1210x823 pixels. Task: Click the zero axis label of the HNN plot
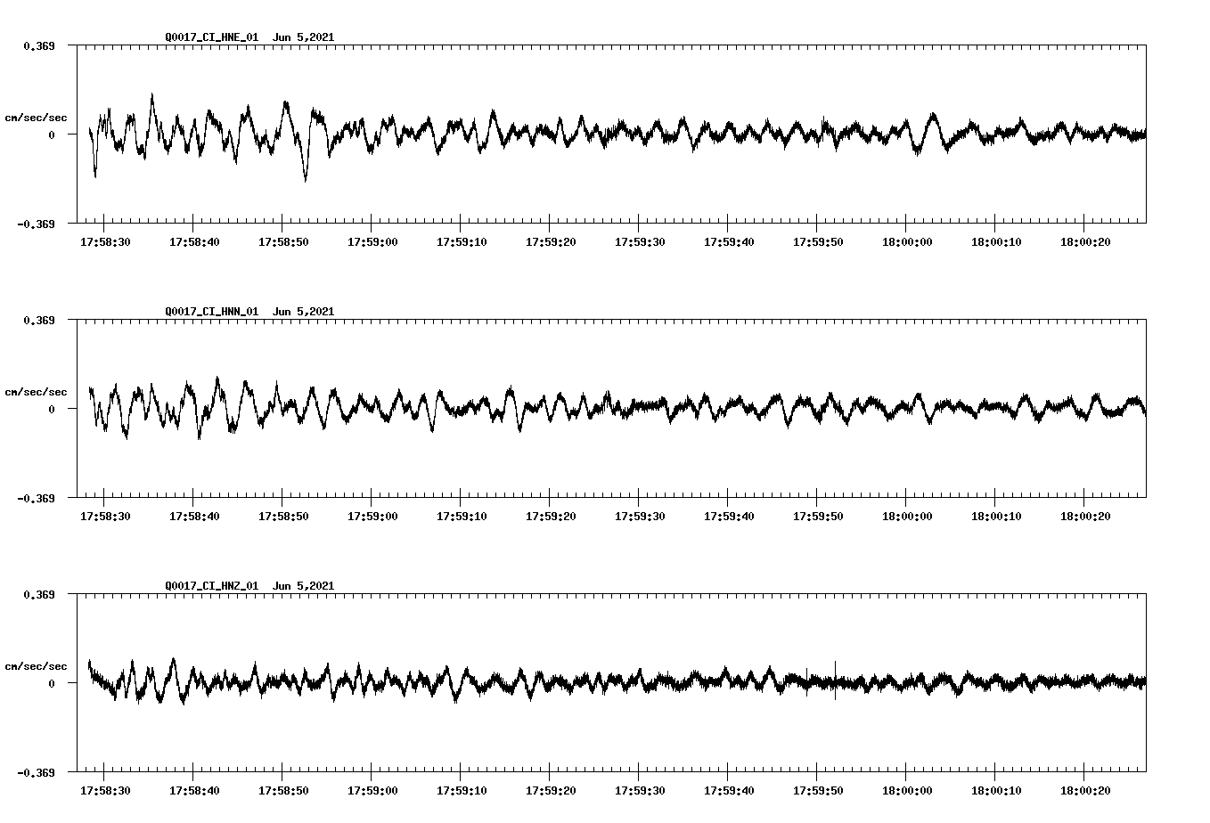[51, 409]
